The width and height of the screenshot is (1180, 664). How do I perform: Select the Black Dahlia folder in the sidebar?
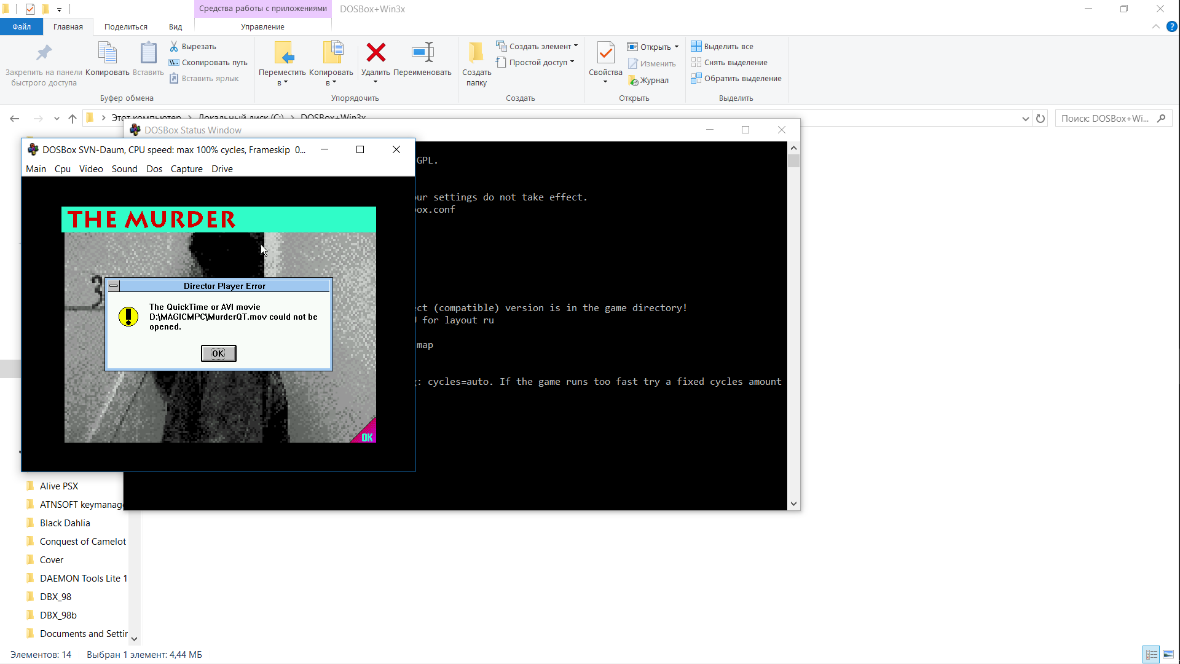65,523
